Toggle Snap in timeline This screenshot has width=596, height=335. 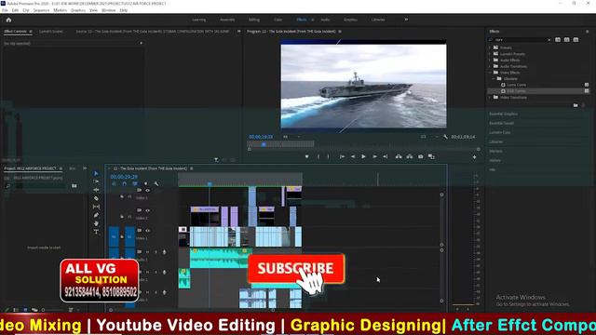124,184
